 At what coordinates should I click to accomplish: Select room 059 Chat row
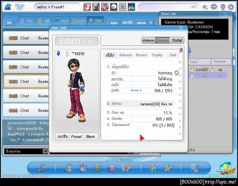(x=26, y=67)
